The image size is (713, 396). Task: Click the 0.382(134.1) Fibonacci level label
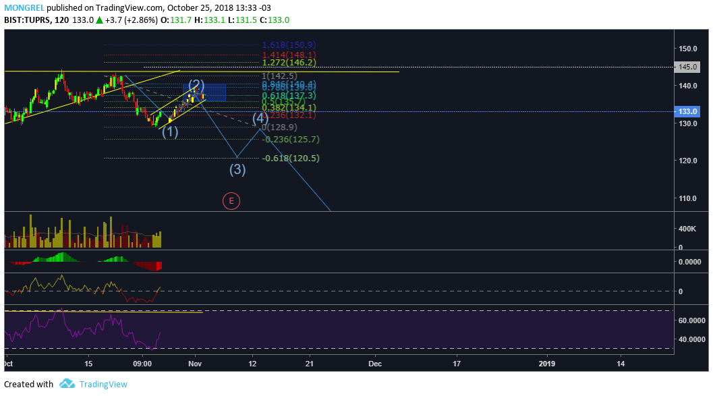coord(289,108)
